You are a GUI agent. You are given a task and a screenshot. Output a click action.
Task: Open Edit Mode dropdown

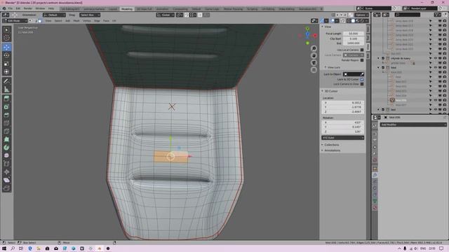coord(15,21)
